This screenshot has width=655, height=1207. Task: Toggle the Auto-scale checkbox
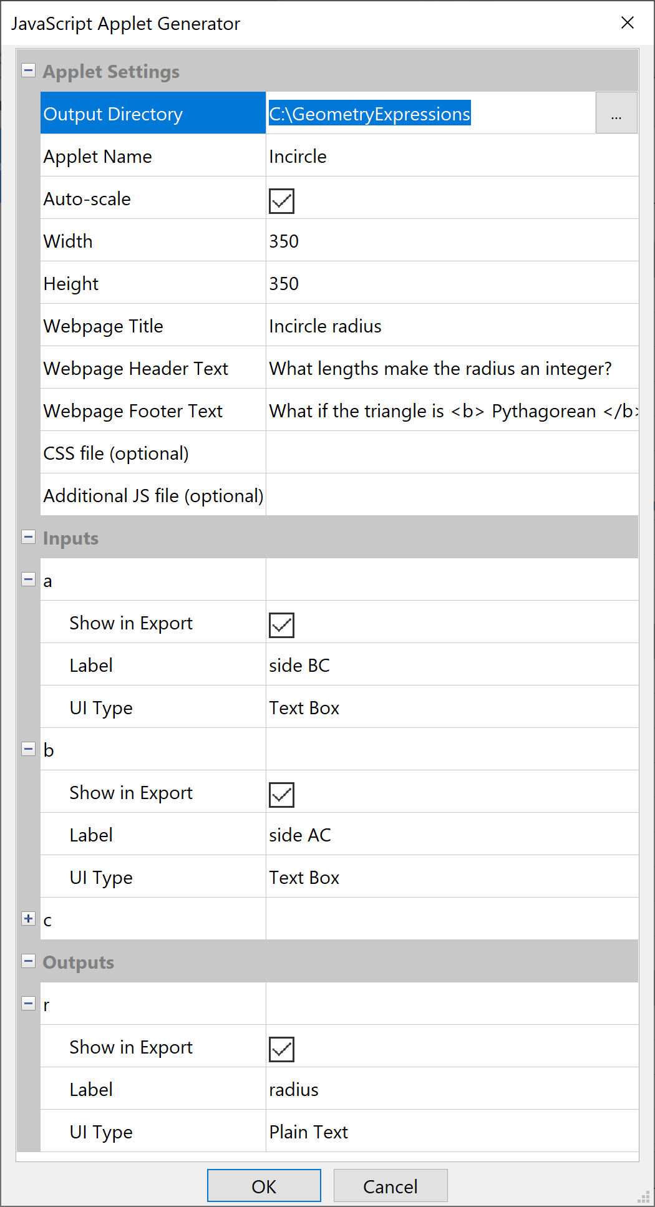(281, 201)
